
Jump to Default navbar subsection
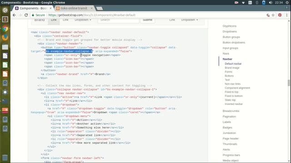[x=233, y=64]
